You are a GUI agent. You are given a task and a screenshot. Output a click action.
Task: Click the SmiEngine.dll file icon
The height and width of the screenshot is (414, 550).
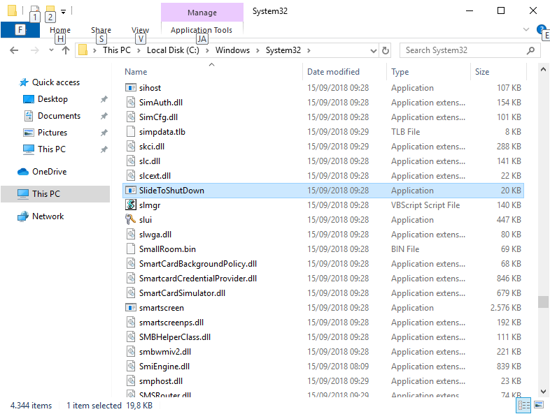pos(130,366)
